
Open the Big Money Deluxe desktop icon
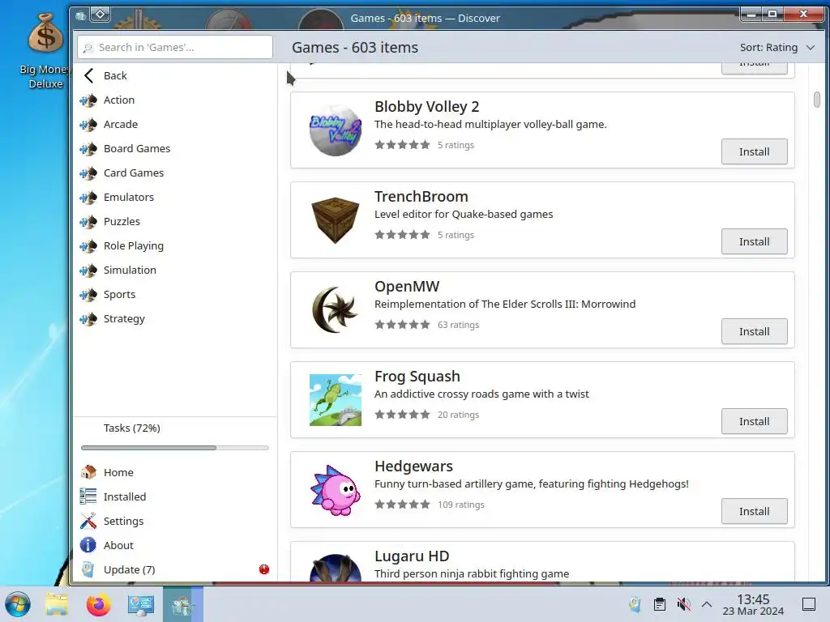(45, 51)
